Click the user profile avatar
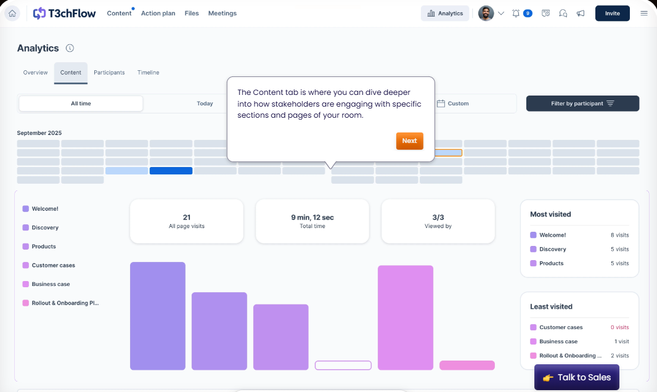Image resolution: width=657 pixels, height=392 pixels. click(486, 14)
